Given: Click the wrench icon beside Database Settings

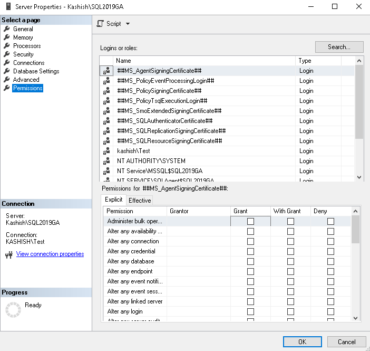Looking at the screenshot, I should click(7, 71).
